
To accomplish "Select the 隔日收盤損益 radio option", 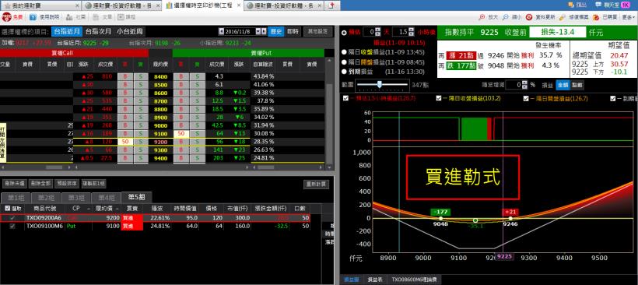I will click(x=344, y=52).
